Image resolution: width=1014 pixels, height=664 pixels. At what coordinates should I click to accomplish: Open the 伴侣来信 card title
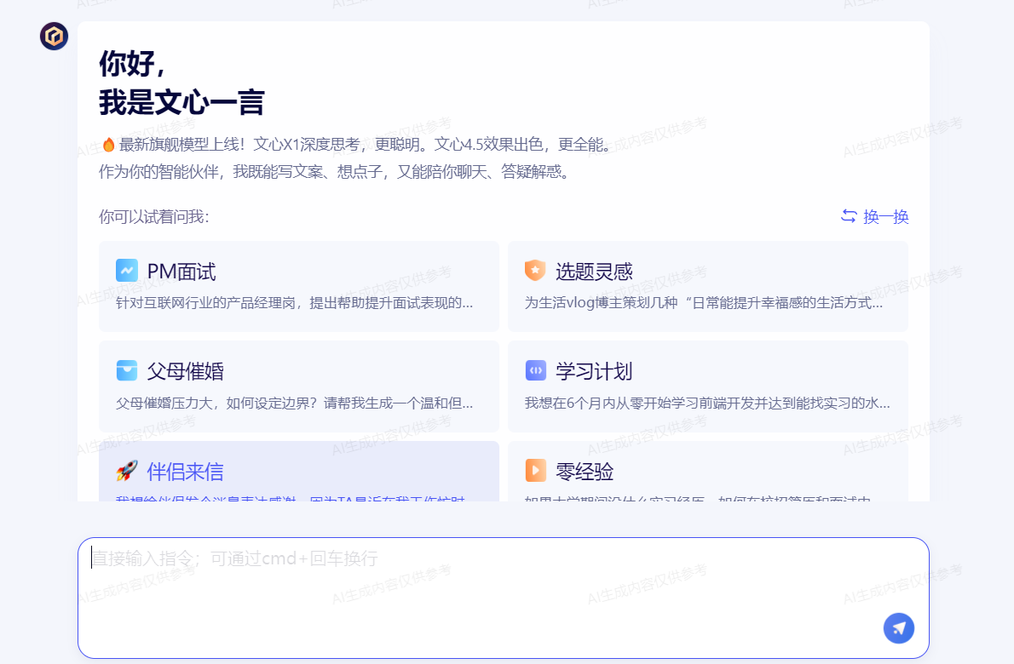tap(185, 472)
